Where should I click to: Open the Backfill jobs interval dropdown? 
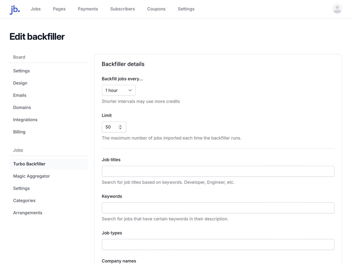[119, 90]
